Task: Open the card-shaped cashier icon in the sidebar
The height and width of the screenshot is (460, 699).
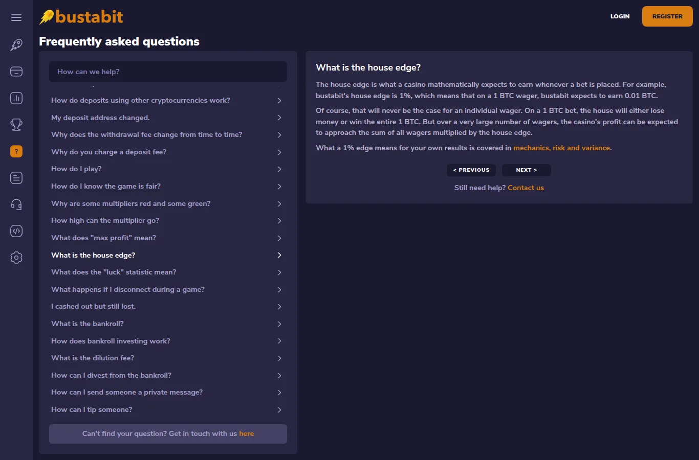Action: [16, 72]
